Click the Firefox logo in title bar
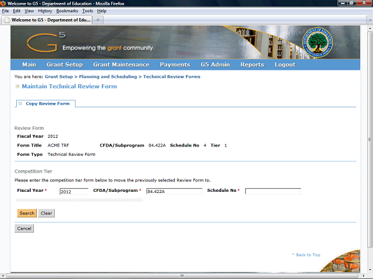Viewport: 373px width, 279px height. [2, 3]
